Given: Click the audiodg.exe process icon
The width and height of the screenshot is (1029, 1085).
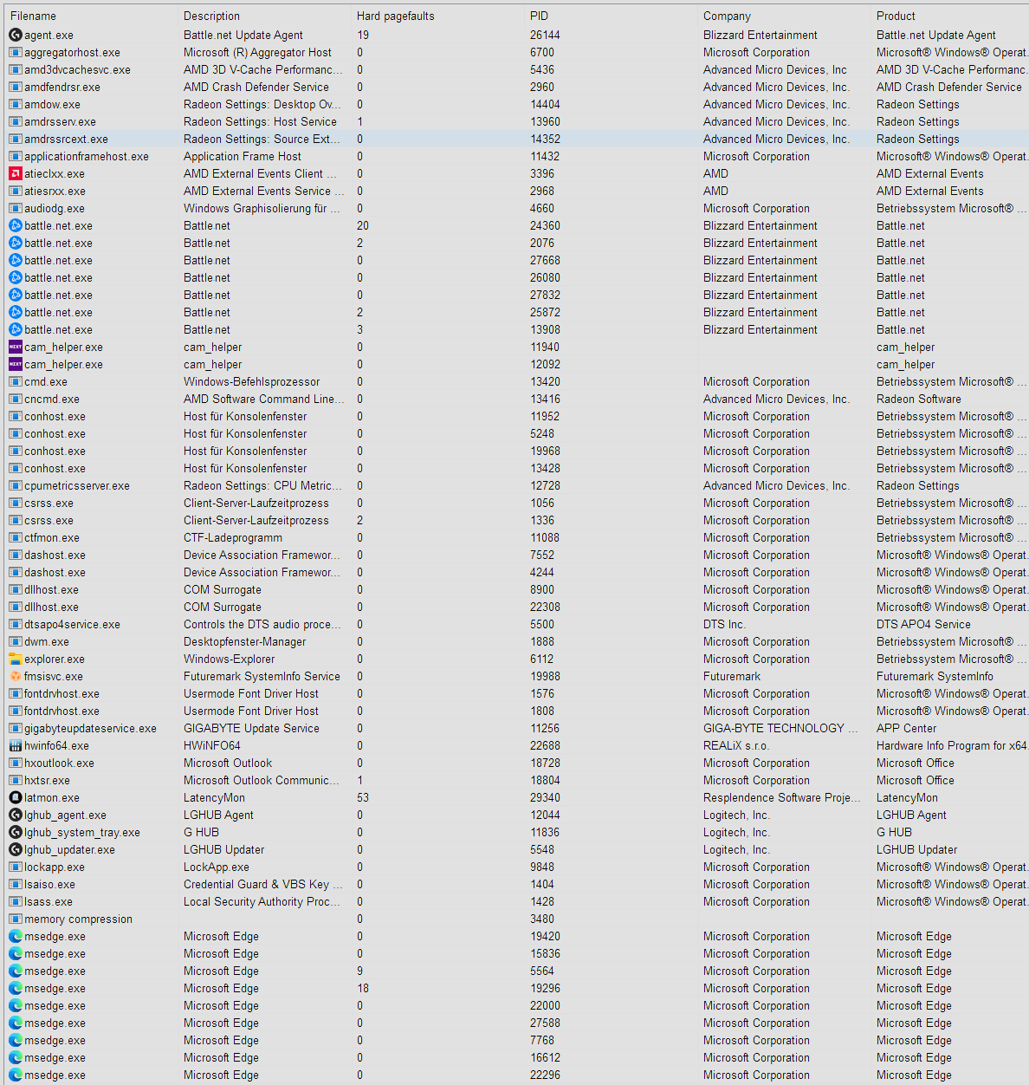Looking at the screenshot, I should pyautogui.click(x=16, y=209).
